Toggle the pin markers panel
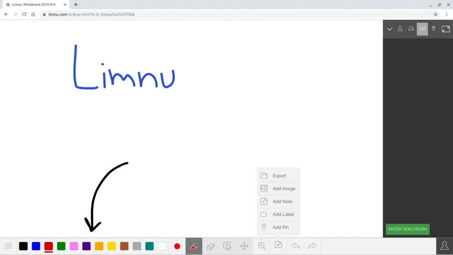Viewport: 453px width, 255px height. (433, 29)
